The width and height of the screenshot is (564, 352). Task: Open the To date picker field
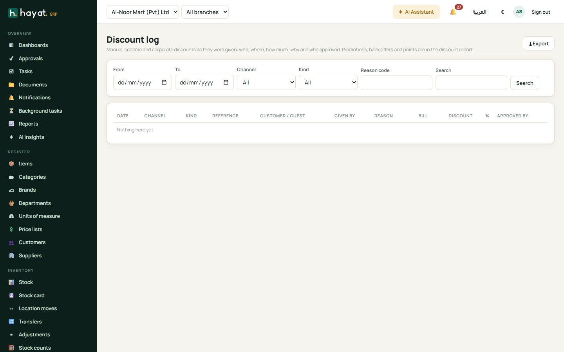[x=204, y=83]
